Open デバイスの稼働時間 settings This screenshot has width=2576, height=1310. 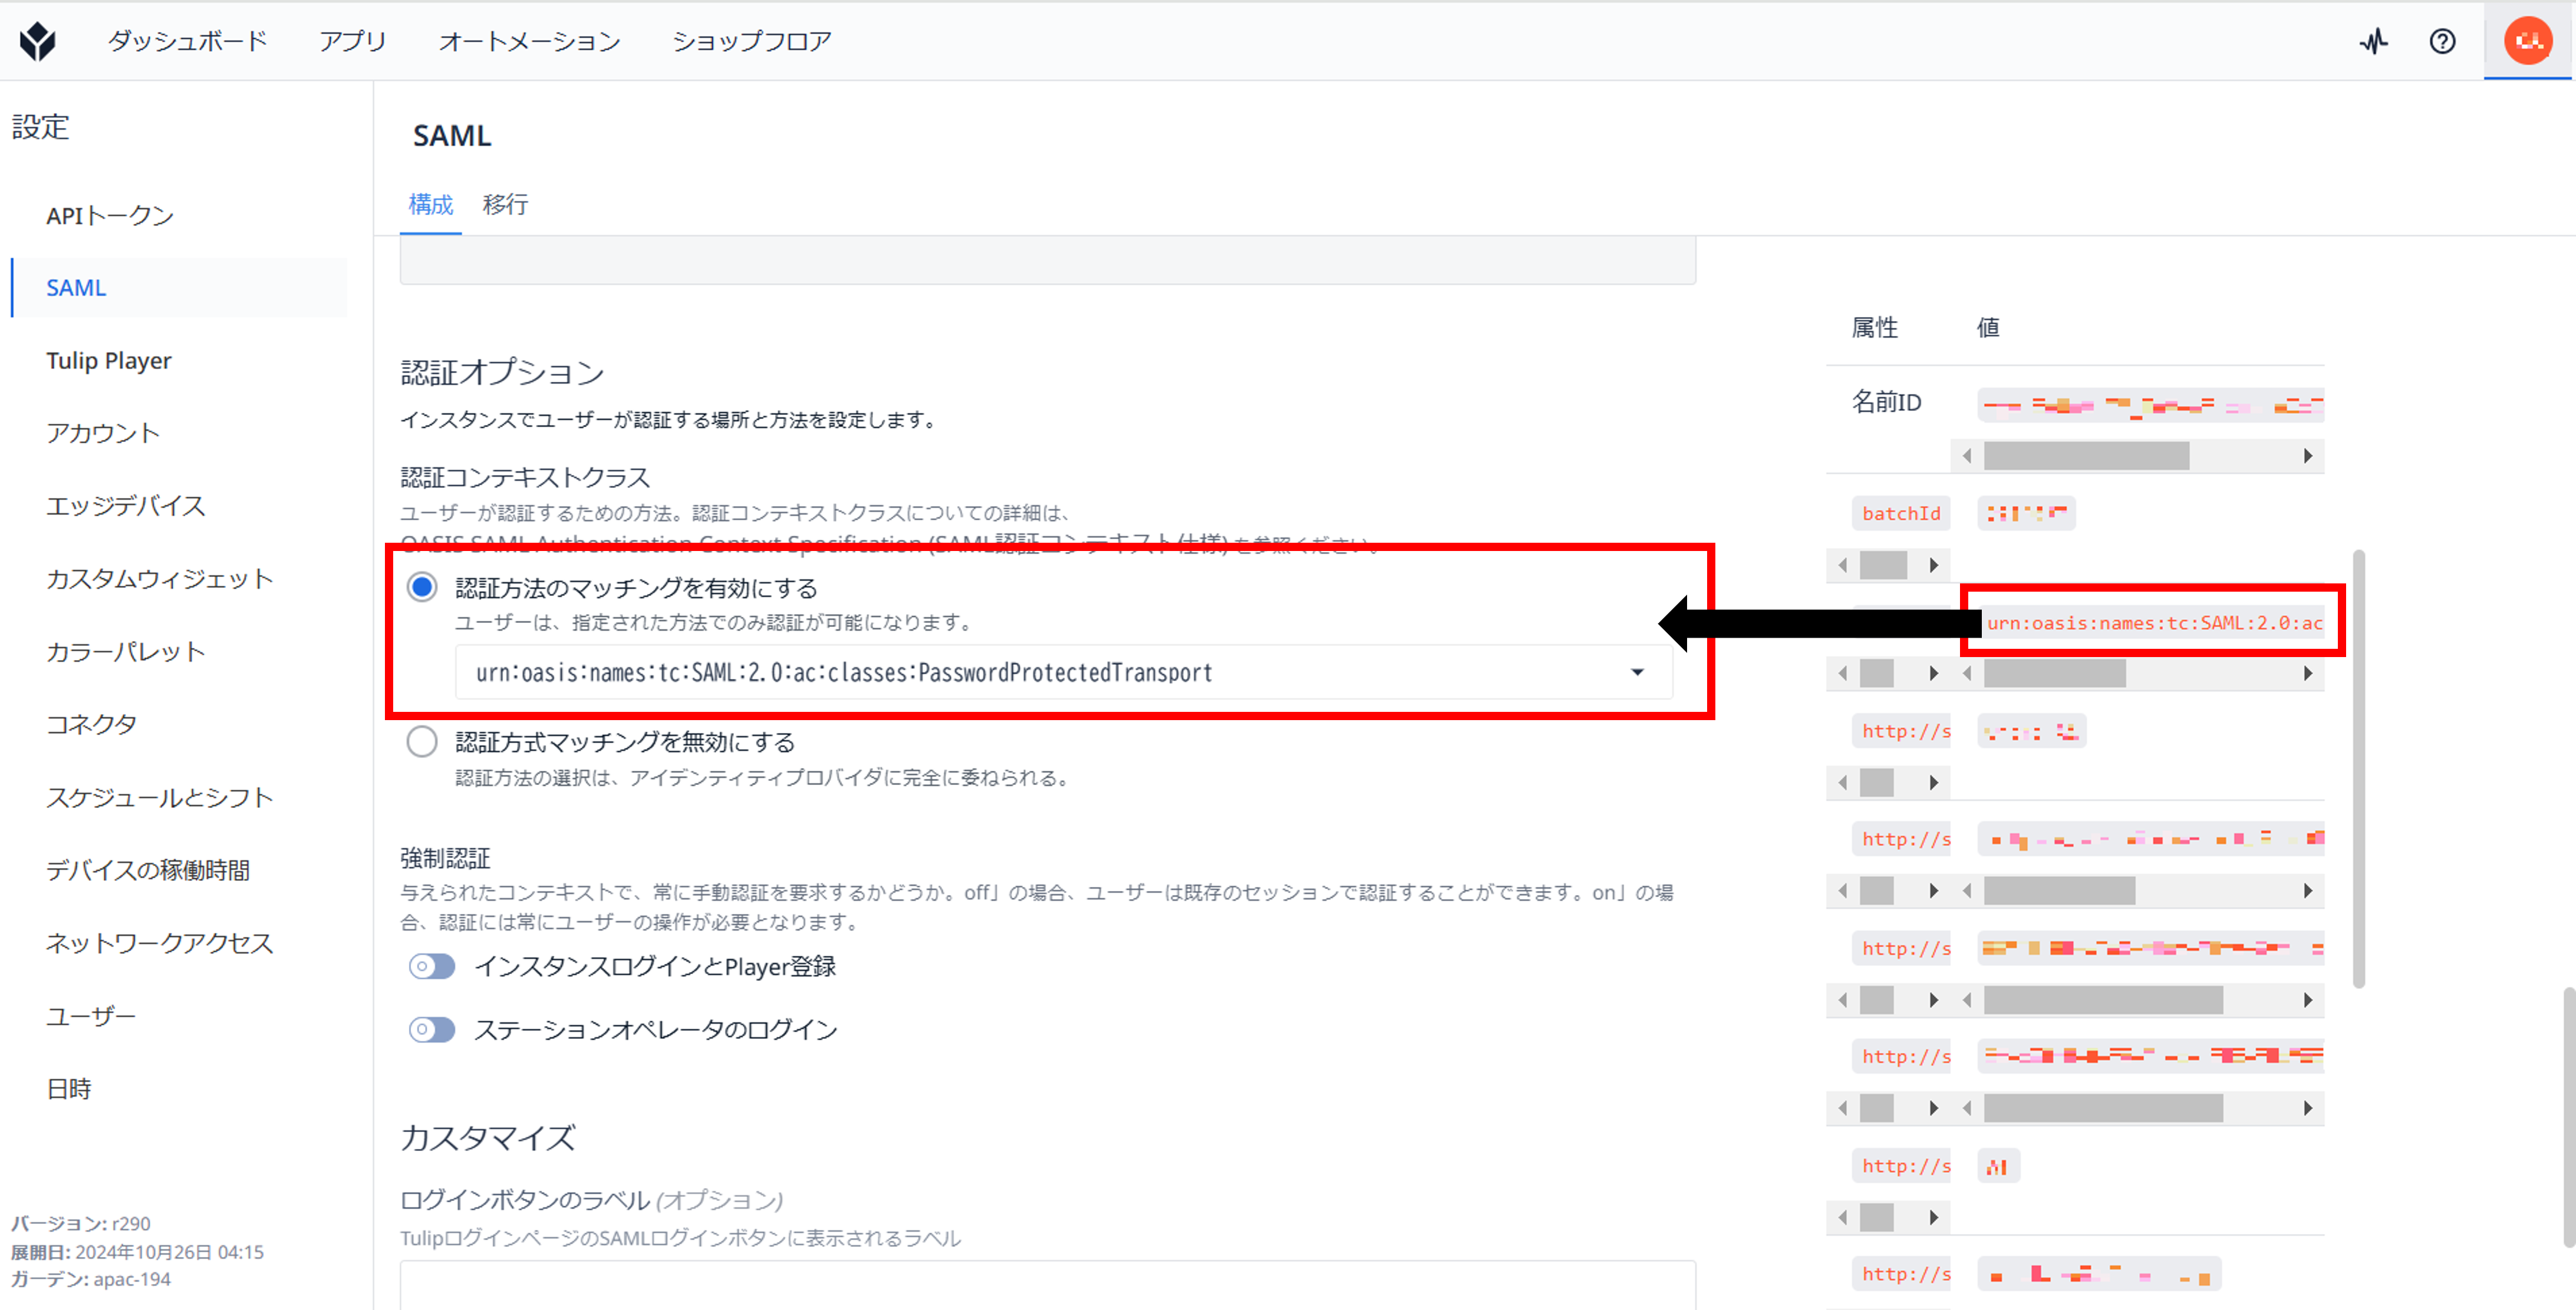coord(148,870)
